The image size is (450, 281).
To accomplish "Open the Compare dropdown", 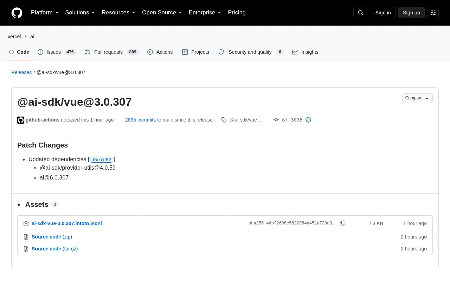I will (x=417, y=98).
